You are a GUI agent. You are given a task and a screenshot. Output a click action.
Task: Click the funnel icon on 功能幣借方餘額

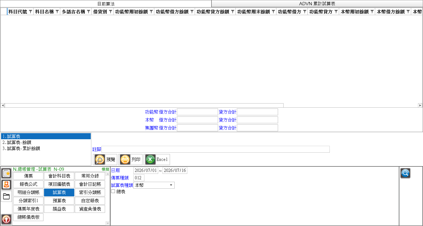point(192,12)
